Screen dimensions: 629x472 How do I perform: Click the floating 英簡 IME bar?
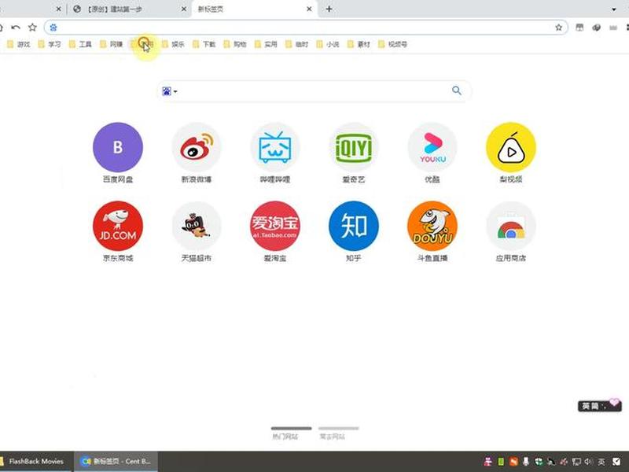pos(599,406)
